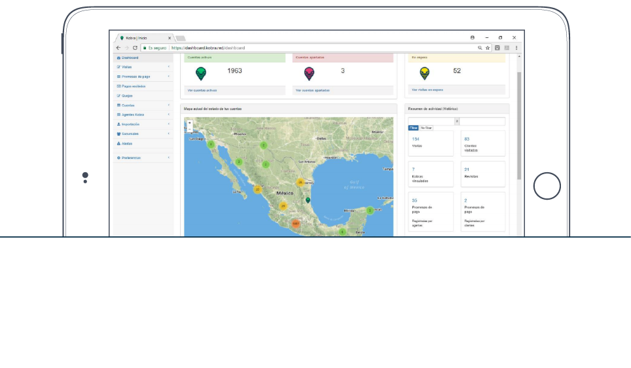Open Pagos recibidos in the sidebar
This screenshot has width=631, height=368.
133,86
